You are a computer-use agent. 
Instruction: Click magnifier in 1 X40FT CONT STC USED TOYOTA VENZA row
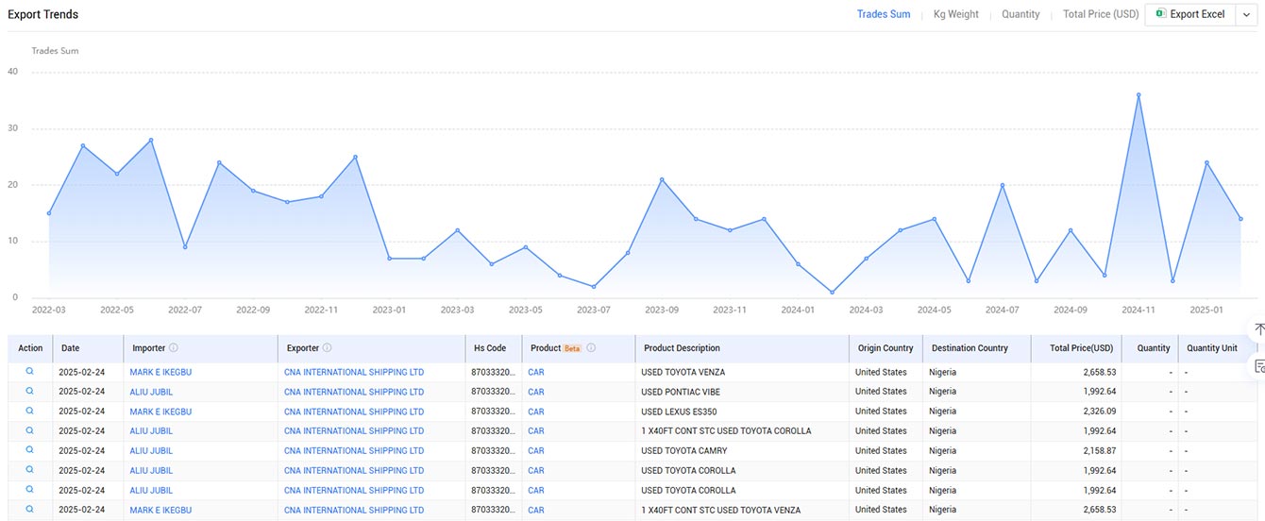(x=29, y=509)
